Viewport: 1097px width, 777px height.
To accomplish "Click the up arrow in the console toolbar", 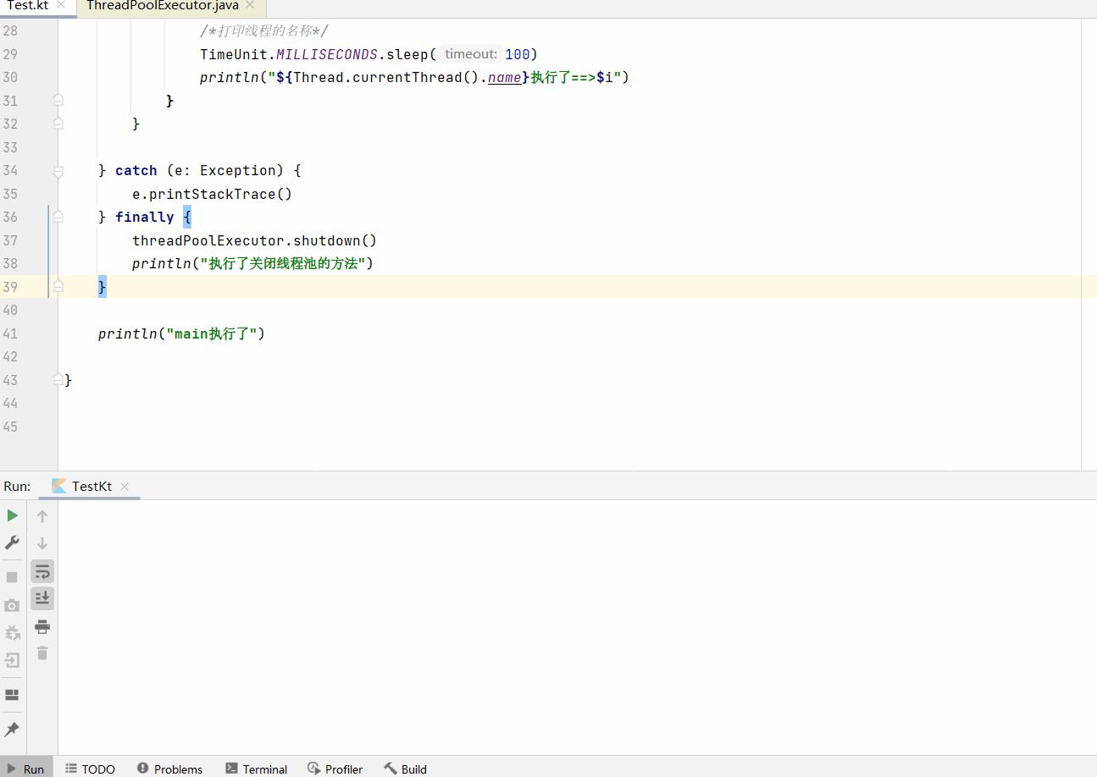I will point(42,515).
